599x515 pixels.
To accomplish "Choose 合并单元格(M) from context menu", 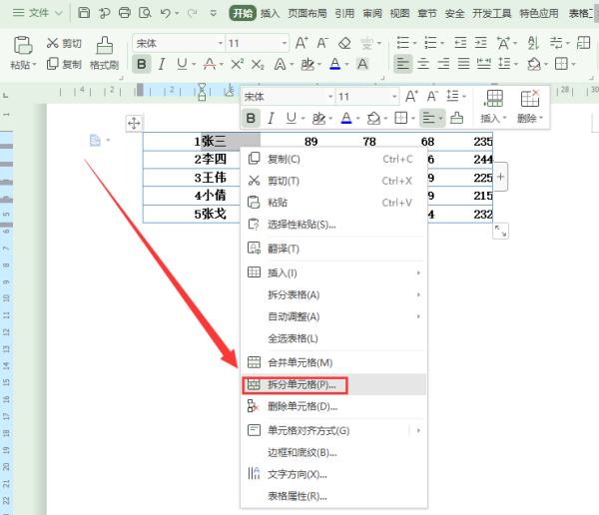I will (x=333, y=362).
